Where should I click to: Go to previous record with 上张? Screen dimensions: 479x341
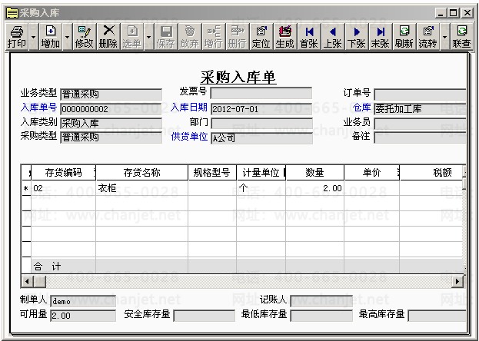point(333,37)
